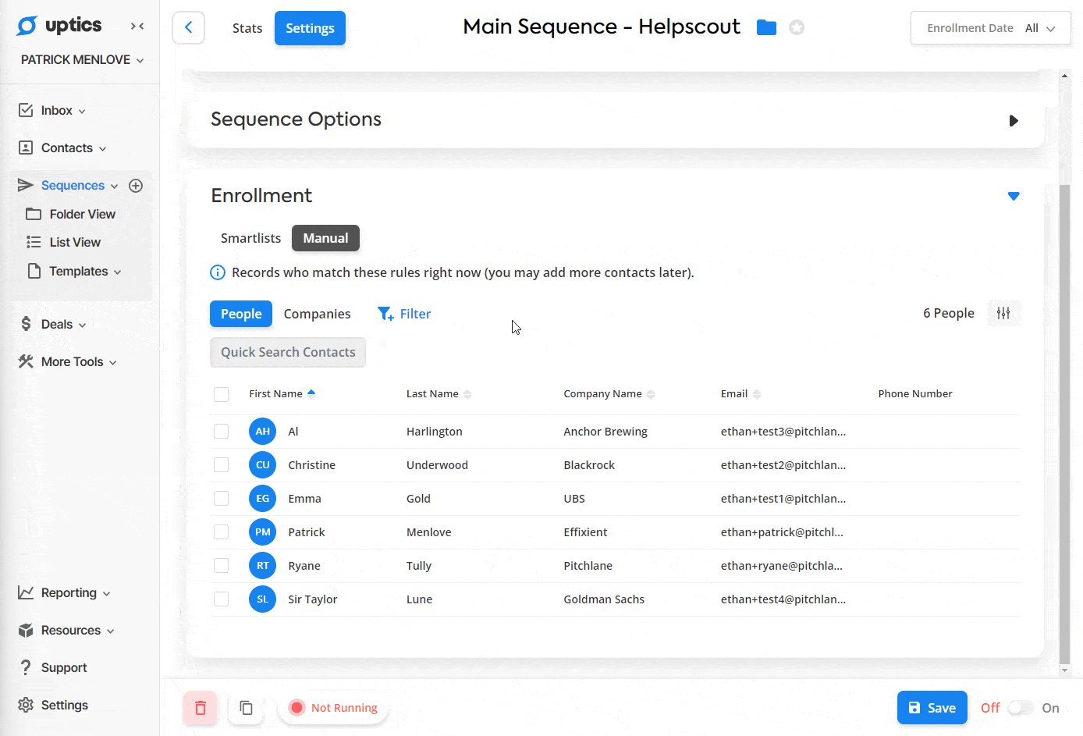Click the email ethan+test3@pitchlan...
The image size is (1083, 736).
(783, 432)
